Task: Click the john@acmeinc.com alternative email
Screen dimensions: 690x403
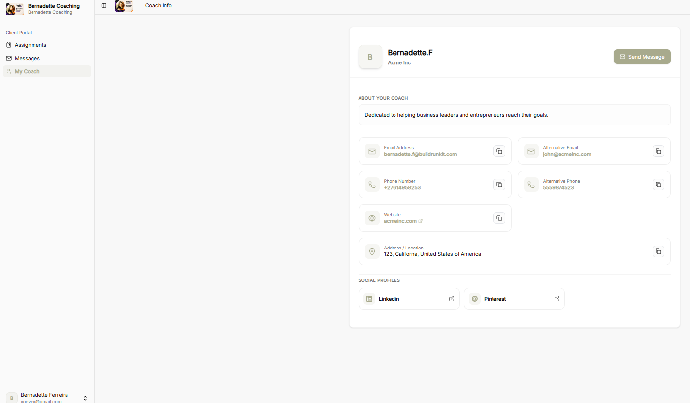Action: (x=567, y=154)
